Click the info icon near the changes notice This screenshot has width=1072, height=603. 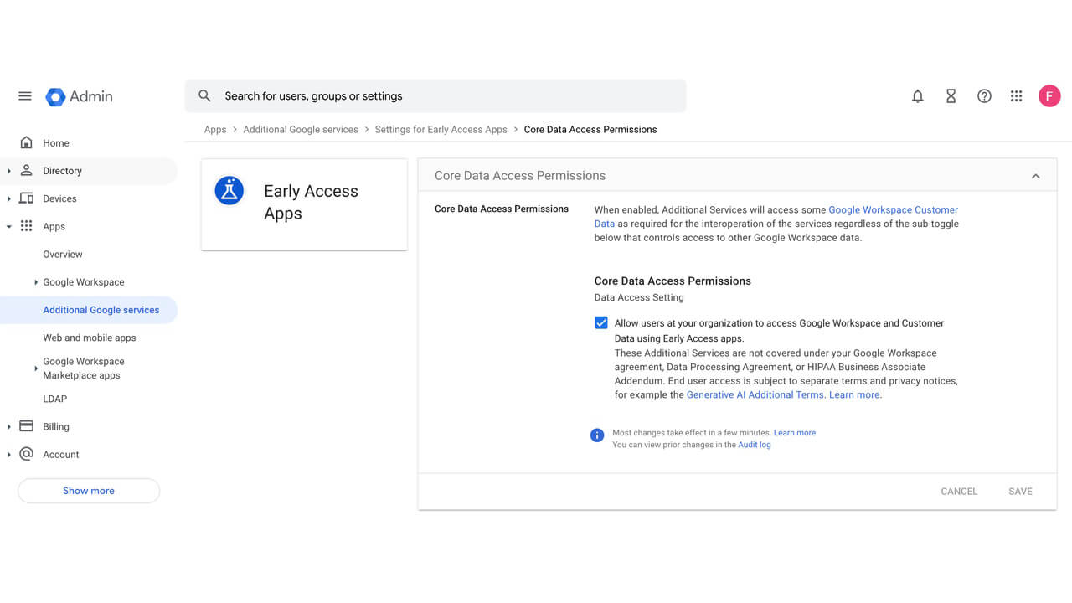pyautogui.click(x=596, y=435)
